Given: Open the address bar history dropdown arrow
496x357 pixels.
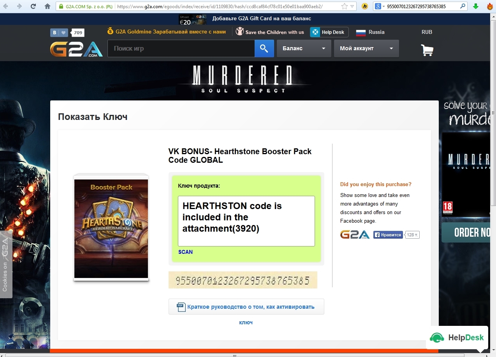Looking at the screenshot, I should coord(352,7).
